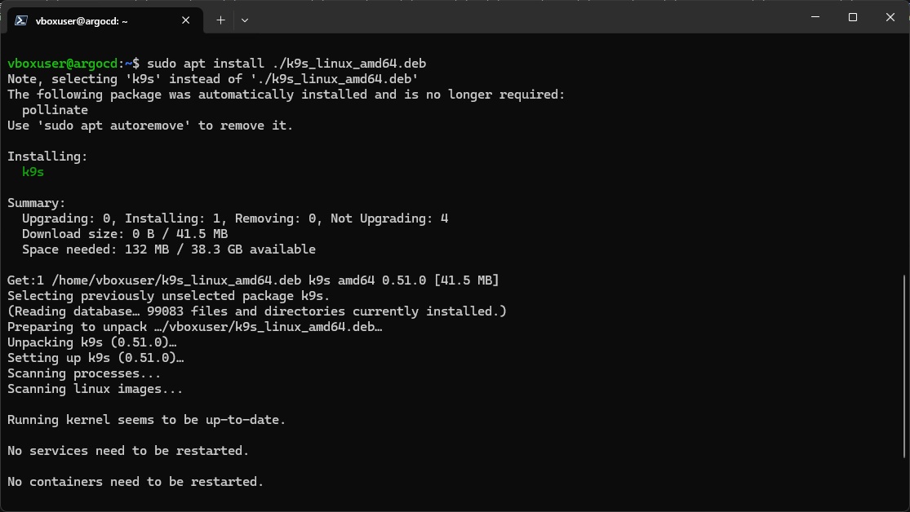910x512 pixels.
Task: Click 'Running kernel seems to be up-to-date'
Action: [146, 420]
